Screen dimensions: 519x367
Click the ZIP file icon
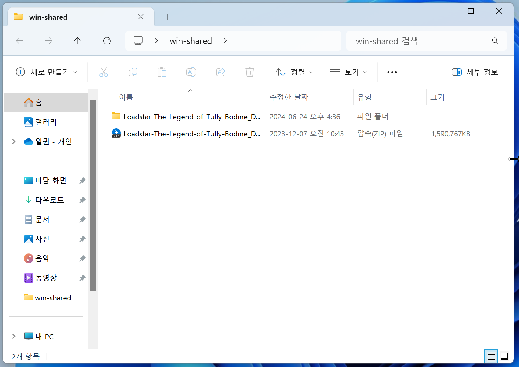tap(116, 133)
